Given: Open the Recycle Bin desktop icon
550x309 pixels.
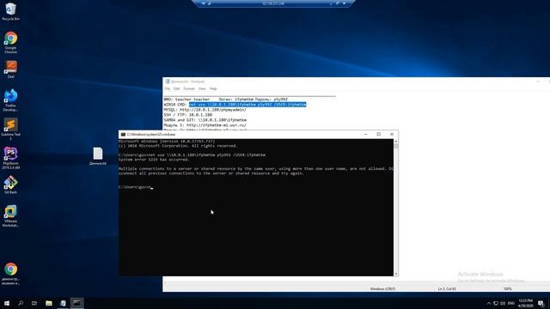Looking at the screenshot, I should tap(10, 11).
